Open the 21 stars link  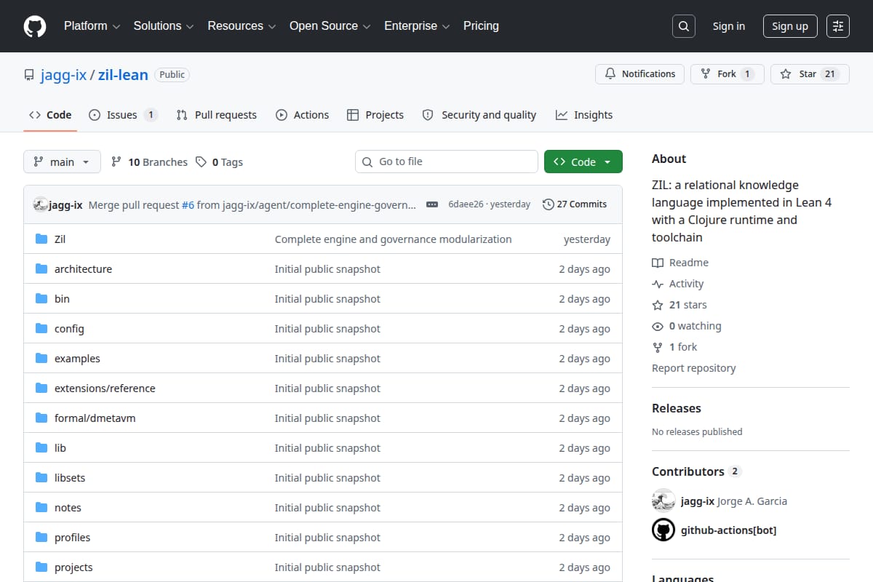point(679,305)
